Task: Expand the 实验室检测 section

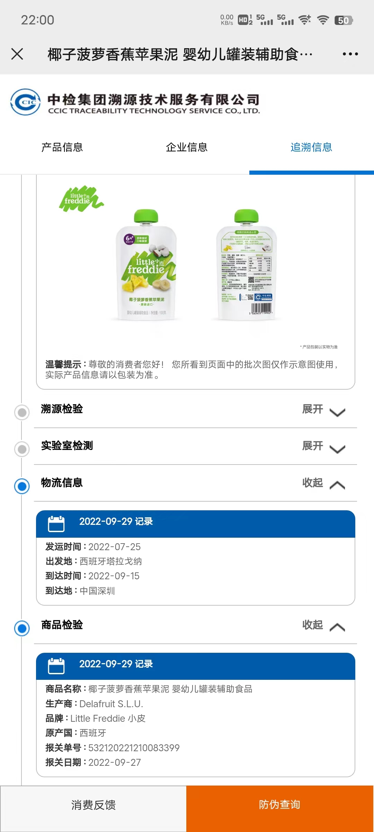Action: tap(324, 447)
